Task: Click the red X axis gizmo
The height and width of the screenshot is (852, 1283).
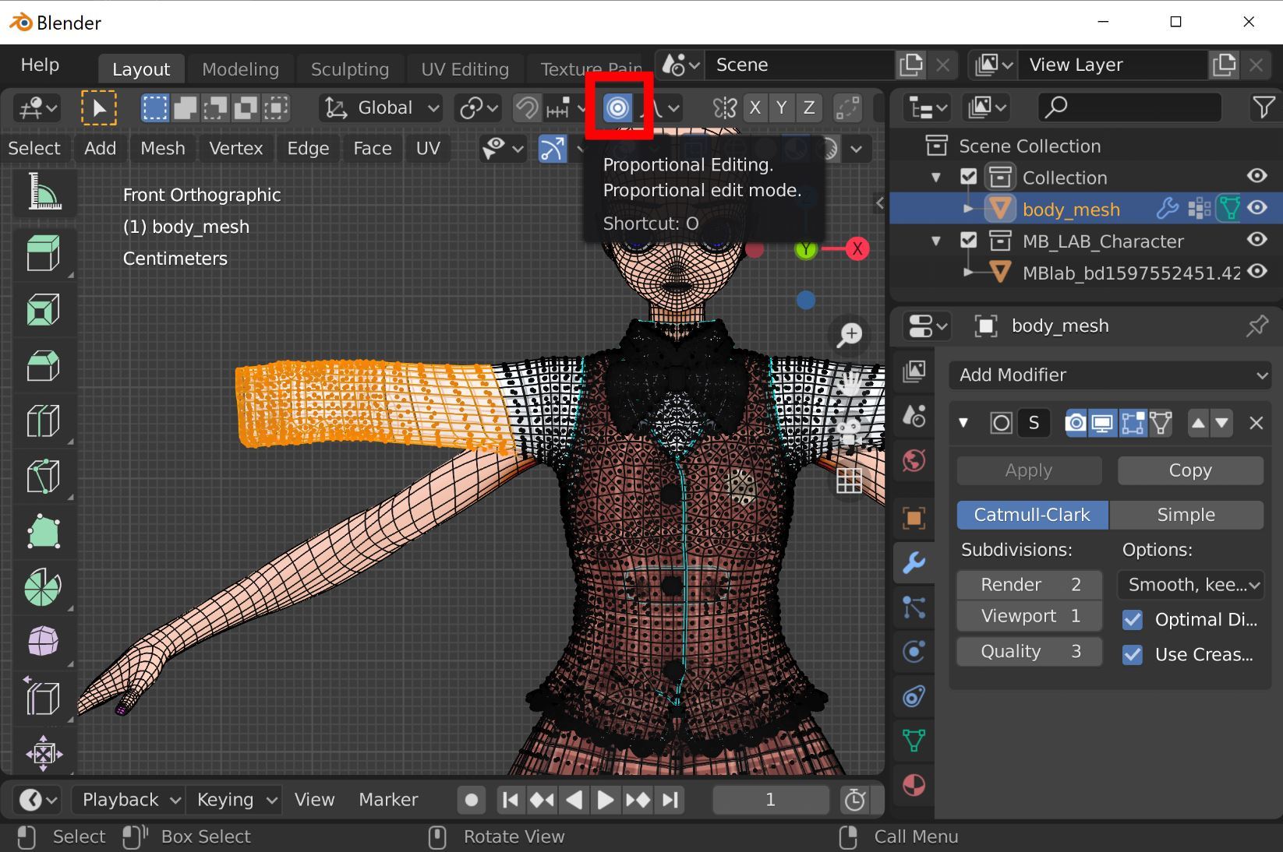Action: tap(857, 249)
